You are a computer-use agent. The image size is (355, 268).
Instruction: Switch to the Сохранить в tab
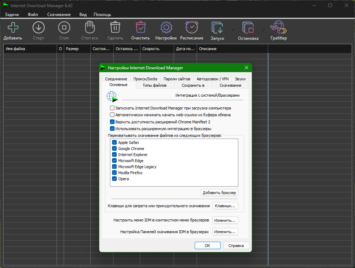point(193,85)
